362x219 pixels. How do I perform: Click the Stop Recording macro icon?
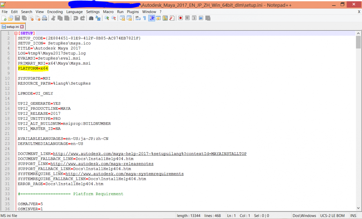(x=187, y=18)
